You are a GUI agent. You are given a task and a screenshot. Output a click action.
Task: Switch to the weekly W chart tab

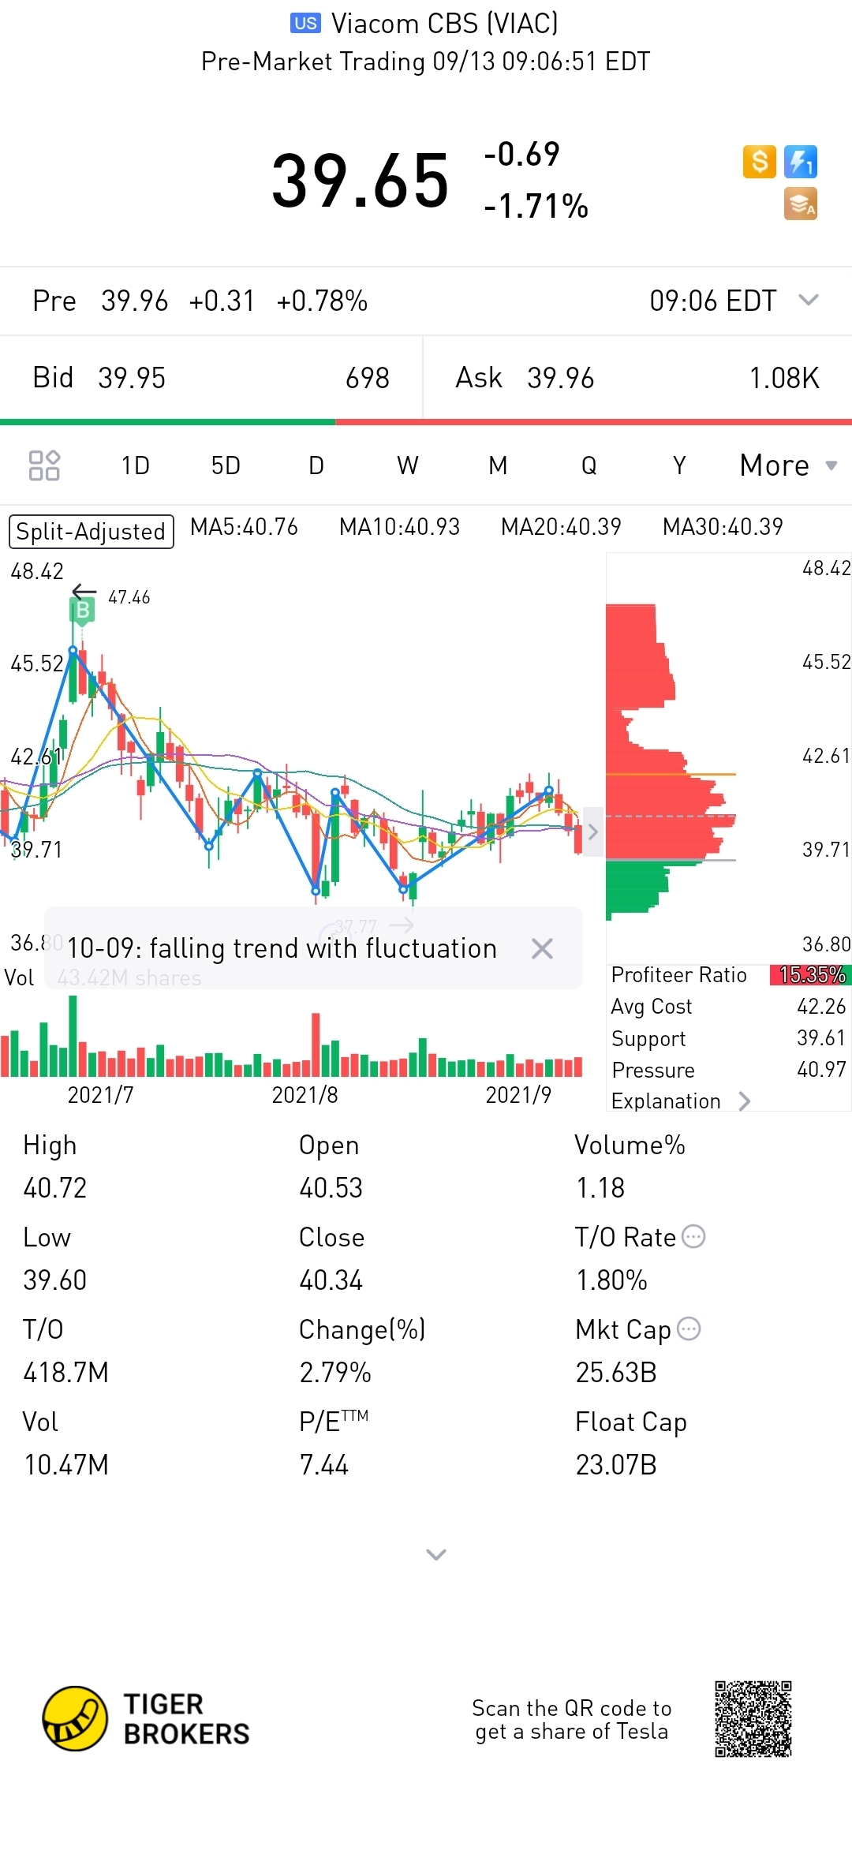pyautogui.click(x=407, y=465)
